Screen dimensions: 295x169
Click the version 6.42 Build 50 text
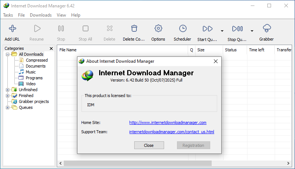[x=146, y=80]
